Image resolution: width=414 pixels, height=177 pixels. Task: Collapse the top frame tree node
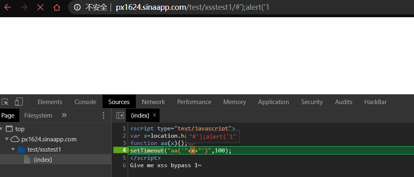click(2, 129)
